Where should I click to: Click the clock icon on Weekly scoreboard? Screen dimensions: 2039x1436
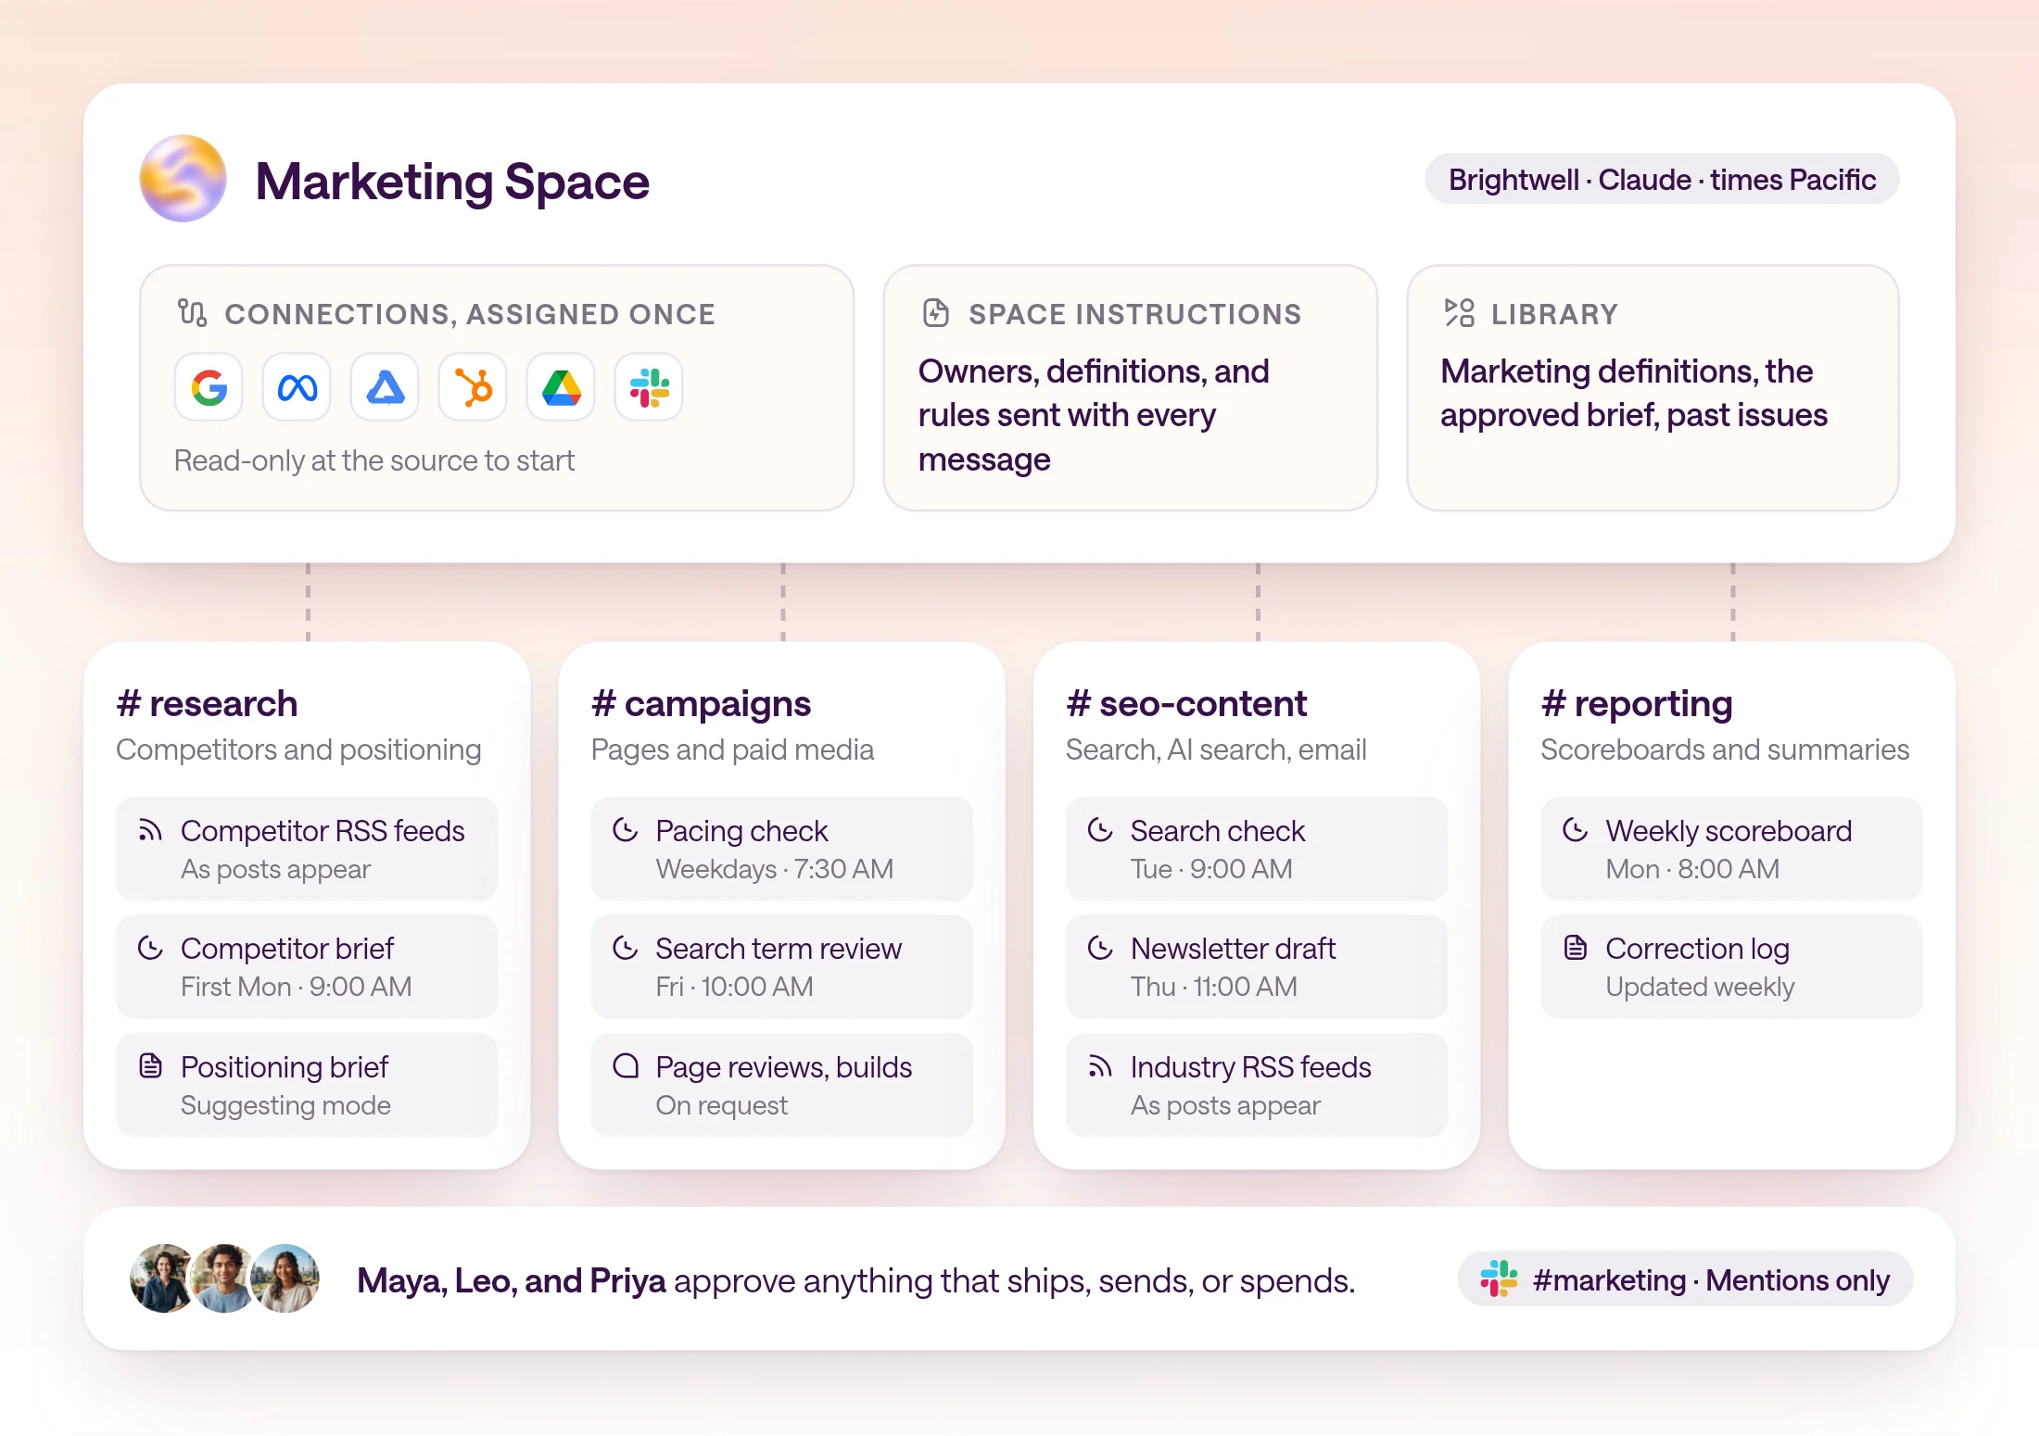tap(1576, 829)
